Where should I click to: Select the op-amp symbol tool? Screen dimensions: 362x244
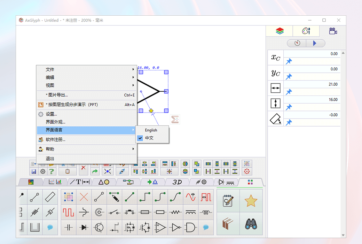point(160,228)
